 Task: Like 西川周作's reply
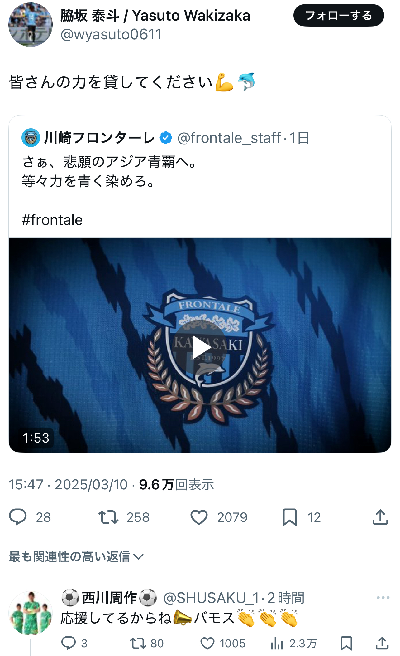pos(207,643)
